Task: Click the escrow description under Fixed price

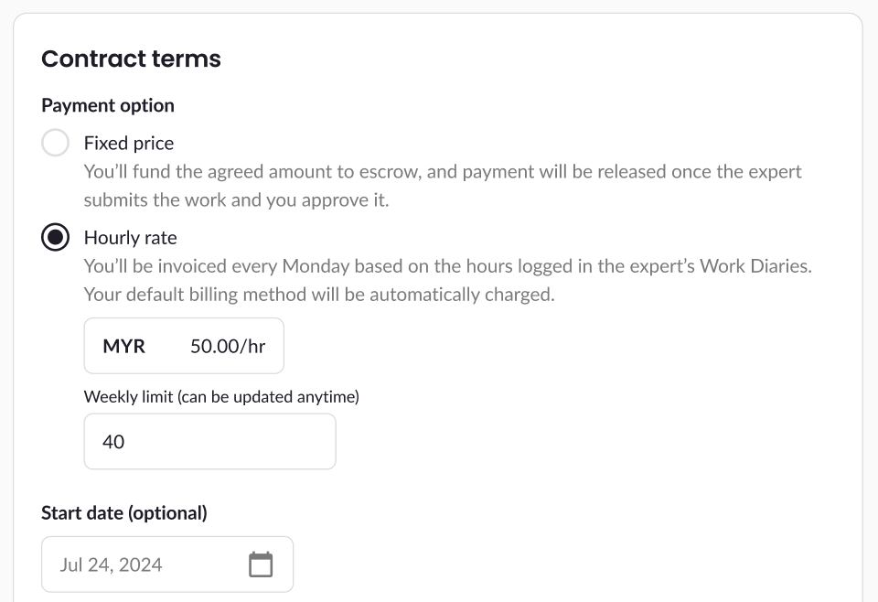Action: click(x=443, y=171)
